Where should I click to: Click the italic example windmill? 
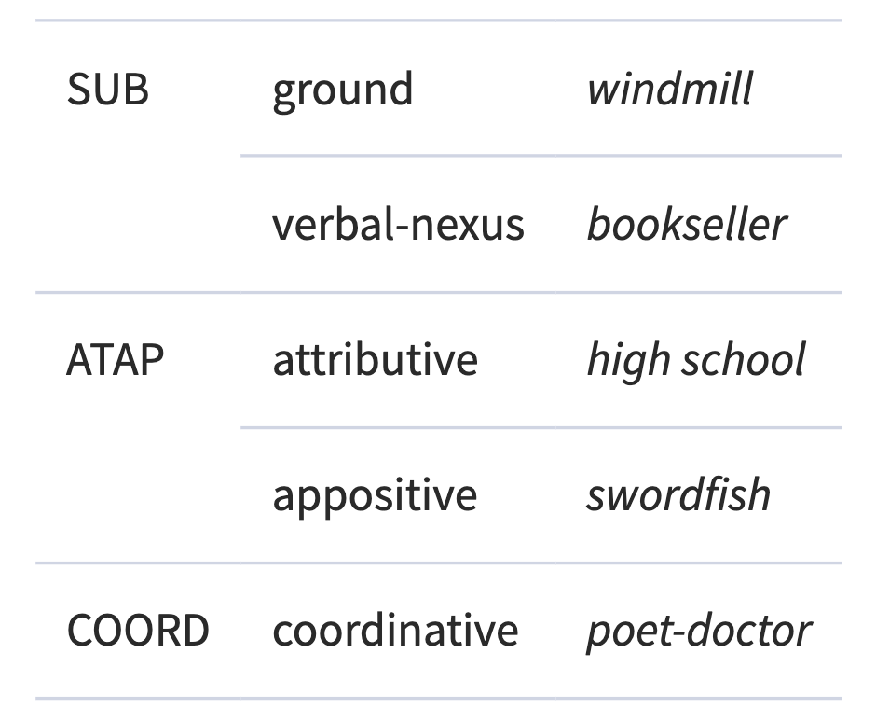pos(669,90)
